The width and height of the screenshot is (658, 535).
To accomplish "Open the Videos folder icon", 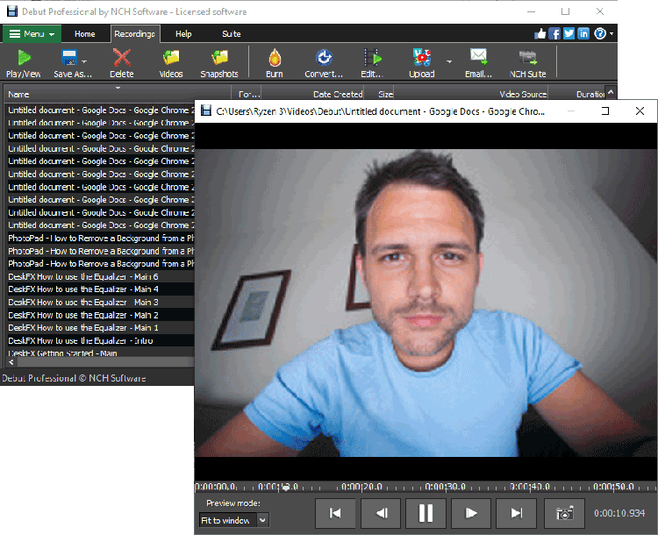I will click(x=171, y=63).
